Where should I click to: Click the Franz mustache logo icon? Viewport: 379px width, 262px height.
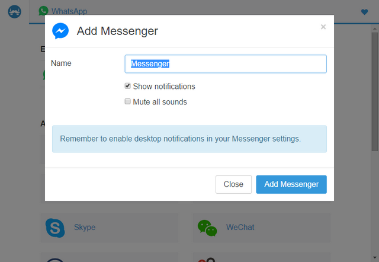coord(14,12)
